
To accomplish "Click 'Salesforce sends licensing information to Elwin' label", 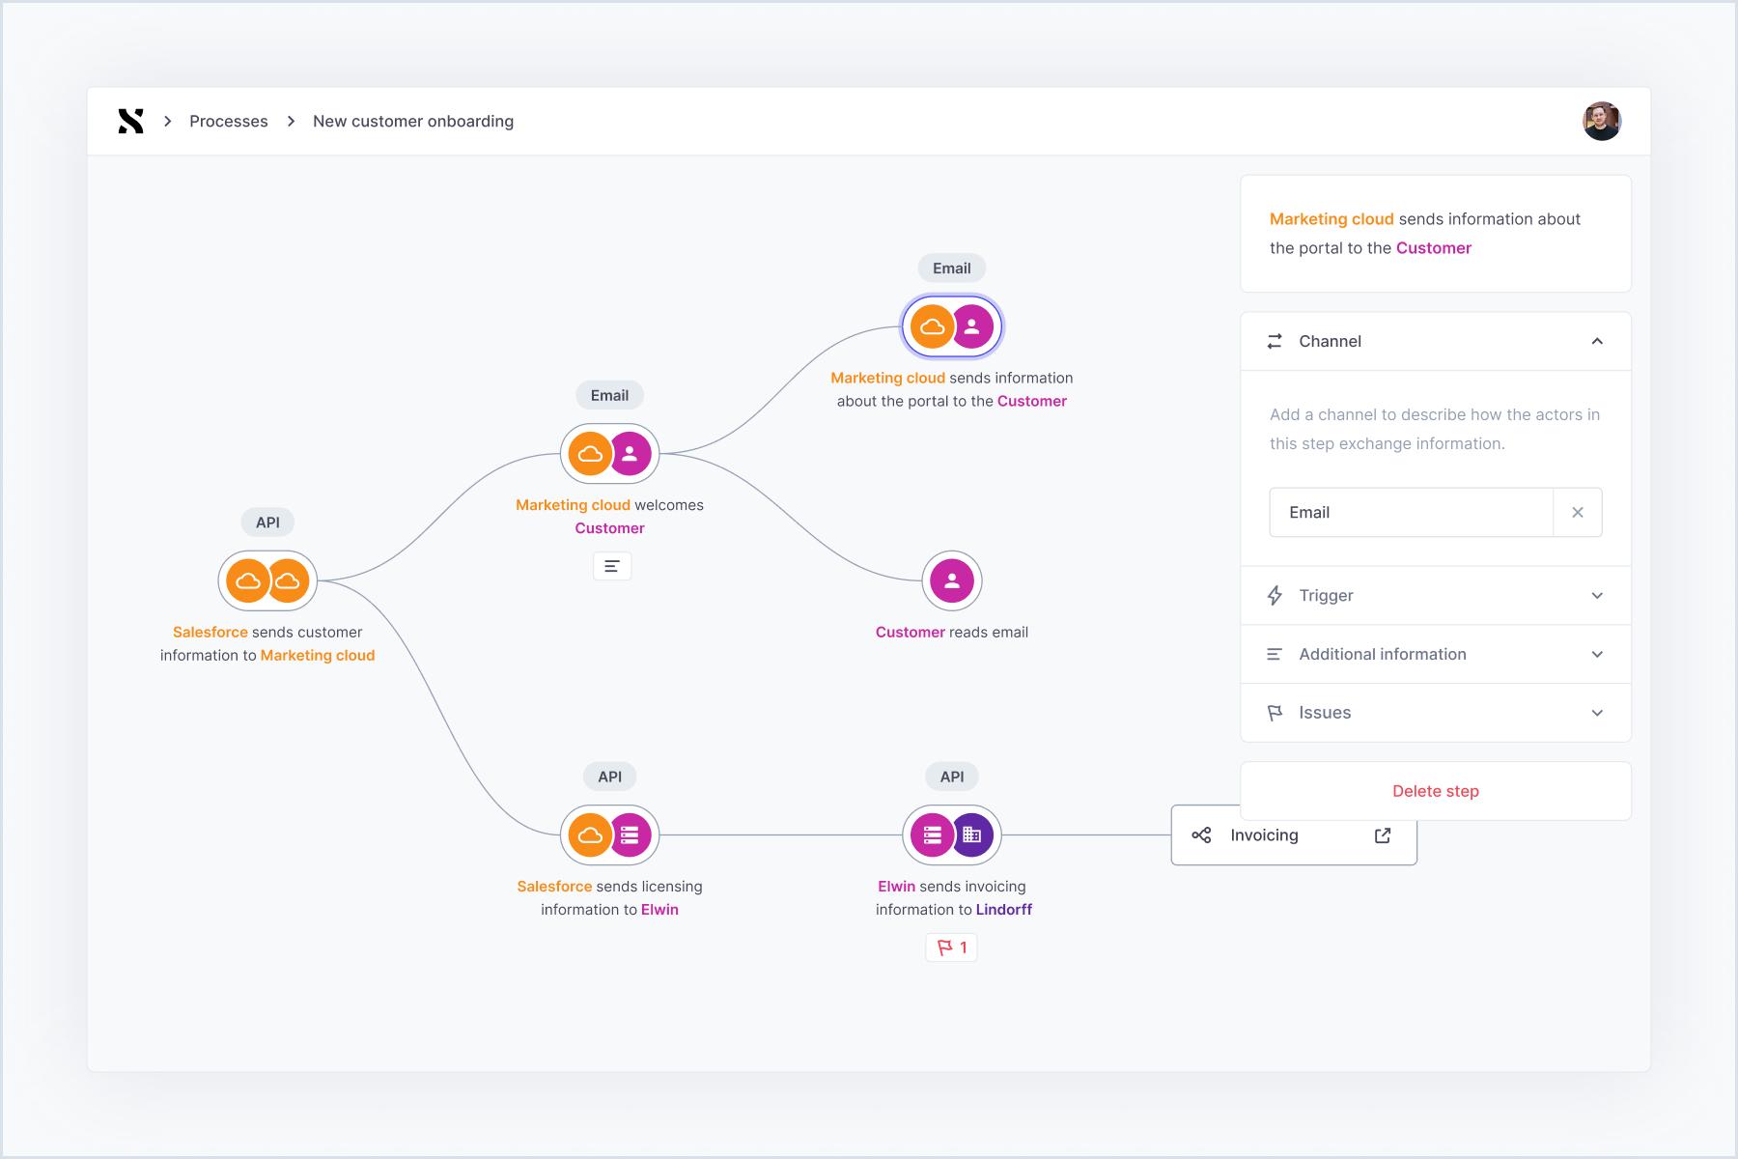I will pyautogui.click(x=609, y=897).
